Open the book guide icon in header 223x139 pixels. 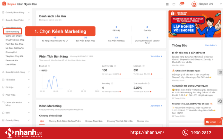pyautogui.click(x=174, y=4)
